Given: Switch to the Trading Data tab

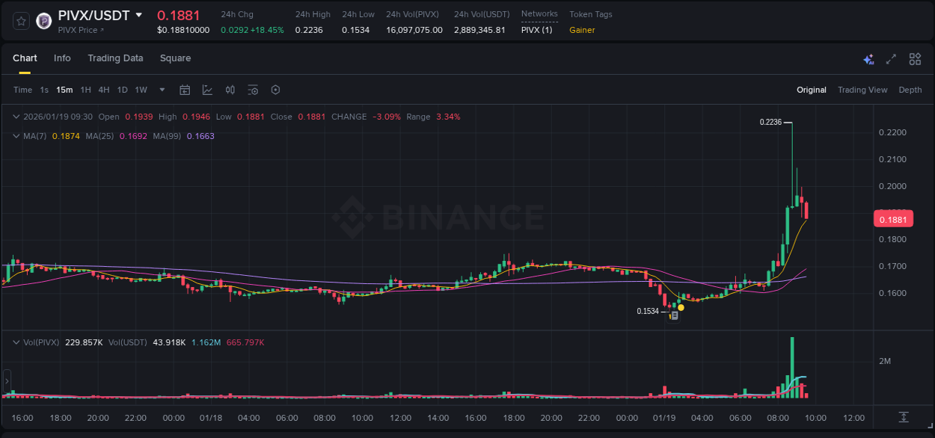Looking at the screenshot, I should 115,58.
